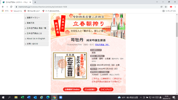This screenshot has width=178, height=100.
Task: Open the weather widget showing 43°F
Action: [x=128, y=97]
